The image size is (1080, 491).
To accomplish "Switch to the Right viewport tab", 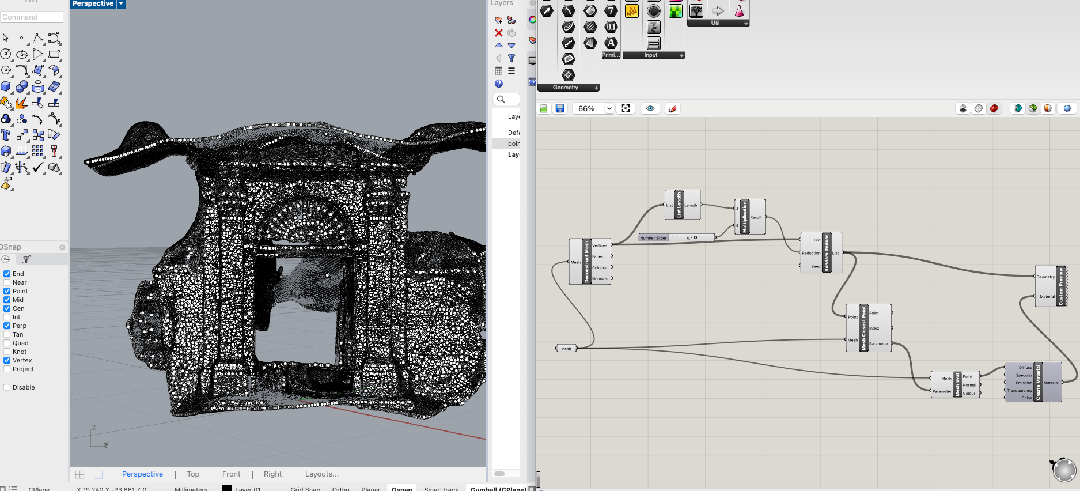I will coord(272,474).
